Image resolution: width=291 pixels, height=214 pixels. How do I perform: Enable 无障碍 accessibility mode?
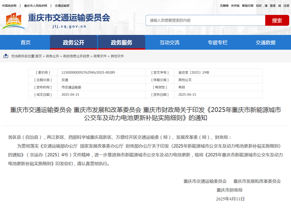[x=224, y=5]
